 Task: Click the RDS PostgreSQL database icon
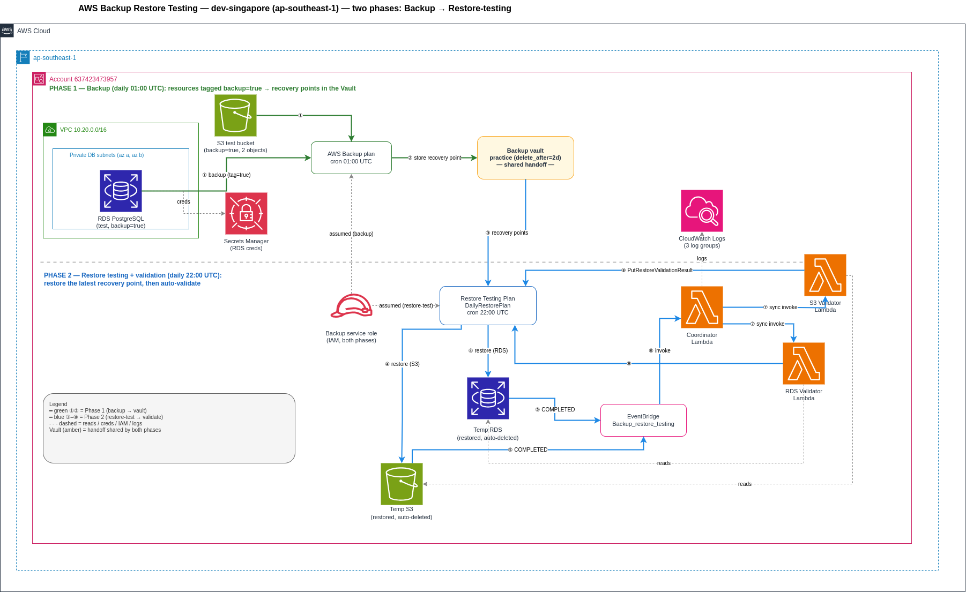[121, 191]
